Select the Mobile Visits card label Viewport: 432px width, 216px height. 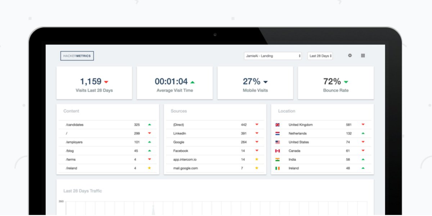(255, 90)
